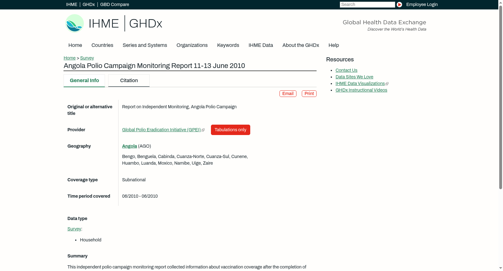Click the scrollbar up arrow
This screenshot has width=503, height=271.
click(500, 2)
